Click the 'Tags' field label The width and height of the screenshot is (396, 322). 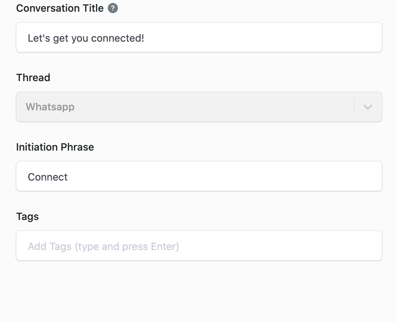27,217
